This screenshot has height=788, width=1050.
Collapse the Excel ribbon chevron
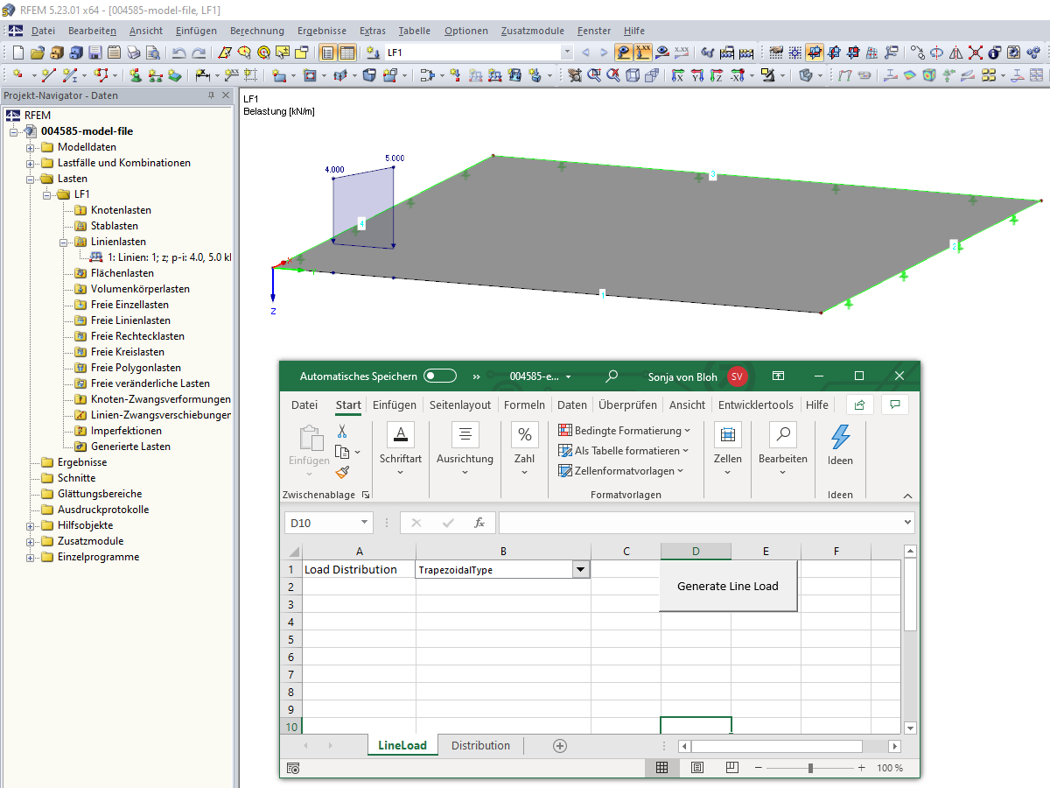click(907, 496)
